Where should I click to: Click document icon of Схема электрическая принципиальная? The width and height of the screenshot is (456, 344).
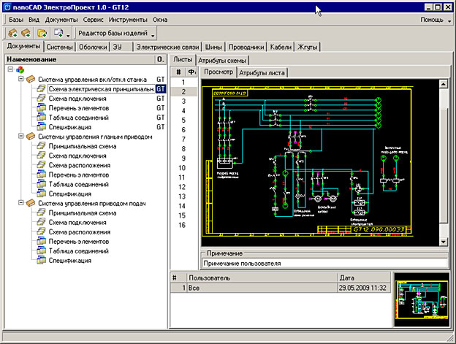(x=42, y=88)
